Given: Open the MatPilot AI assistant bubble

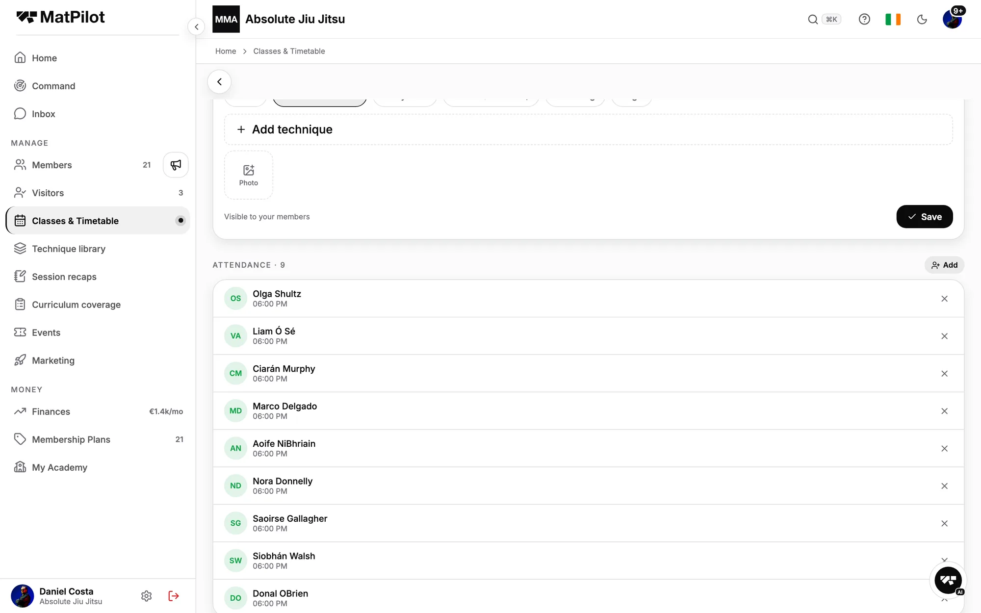Looking at the screenshot, I should click(x=948, y=581).
